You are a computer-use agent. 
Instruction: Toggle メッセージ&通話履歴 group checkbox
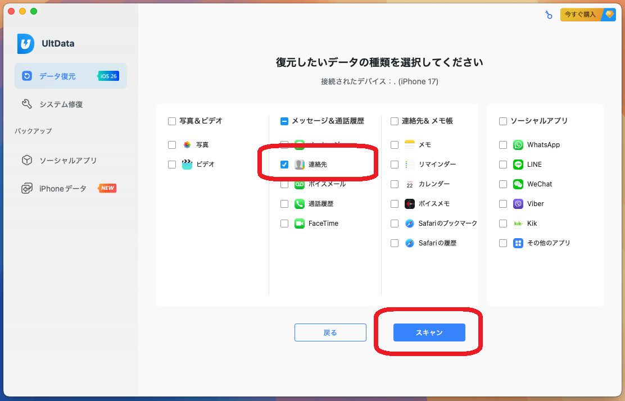[284, 121]
